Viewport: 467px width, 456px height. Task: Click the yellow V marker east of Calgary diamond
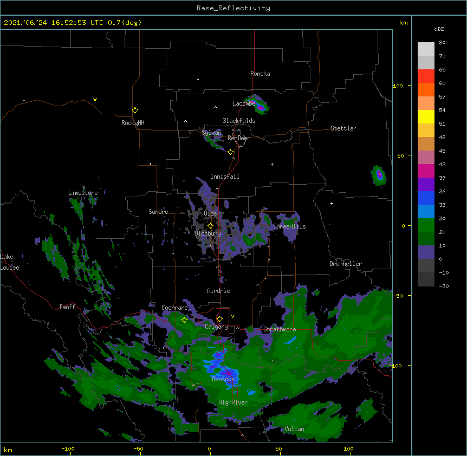pos(232,316)
